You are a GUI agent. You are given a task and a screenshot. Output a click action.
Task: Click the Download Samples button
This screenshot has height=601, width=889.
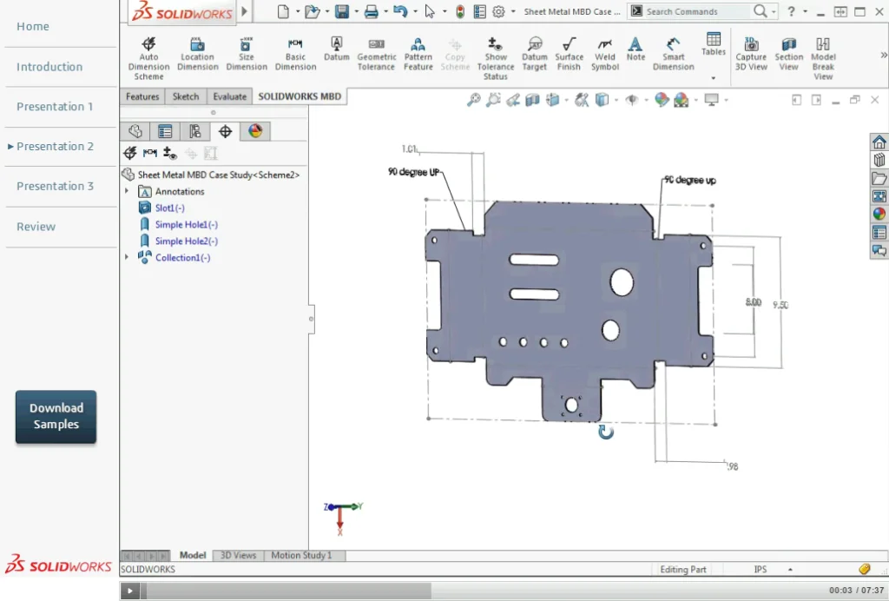coord(56,417)
